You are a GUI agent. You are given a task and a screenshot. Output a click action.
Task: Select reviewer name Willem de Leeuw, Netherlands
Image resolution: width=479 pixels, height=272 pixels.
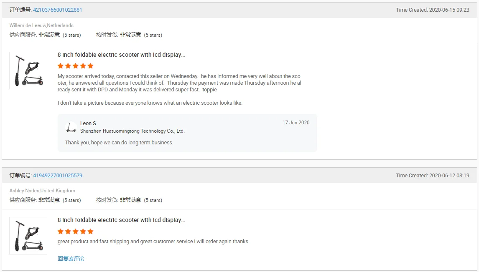point(41,25)
